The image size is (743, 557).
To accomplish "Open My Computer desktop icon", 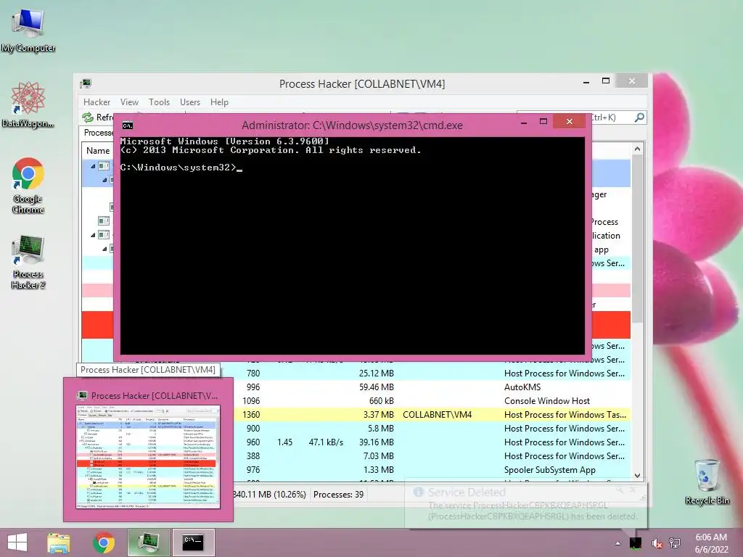I will (28, 30).
